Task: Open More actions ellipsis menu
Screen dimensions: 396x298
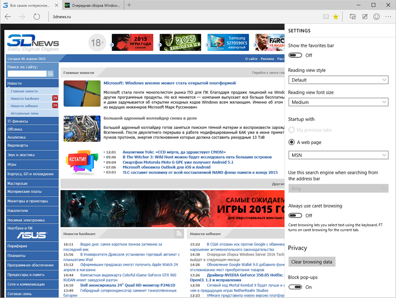Action: click(388, 17)
